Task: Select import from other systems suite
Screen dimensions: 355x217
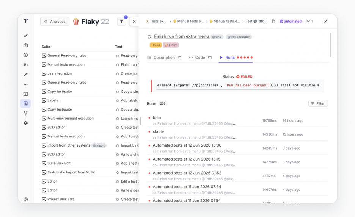Action: (69, 145)
